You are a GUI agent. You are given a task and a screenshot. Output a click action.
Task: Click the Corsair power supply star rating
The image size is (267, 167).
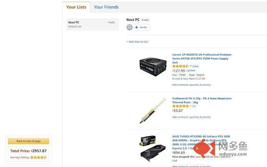pyautogui.click(x=181, y=66)
